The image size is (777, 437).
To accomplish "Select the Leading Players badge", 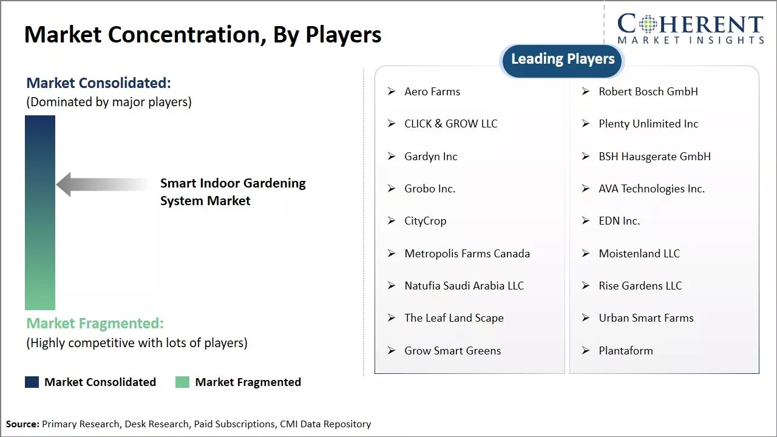I will pyautogui.click(x=562, y=59).
